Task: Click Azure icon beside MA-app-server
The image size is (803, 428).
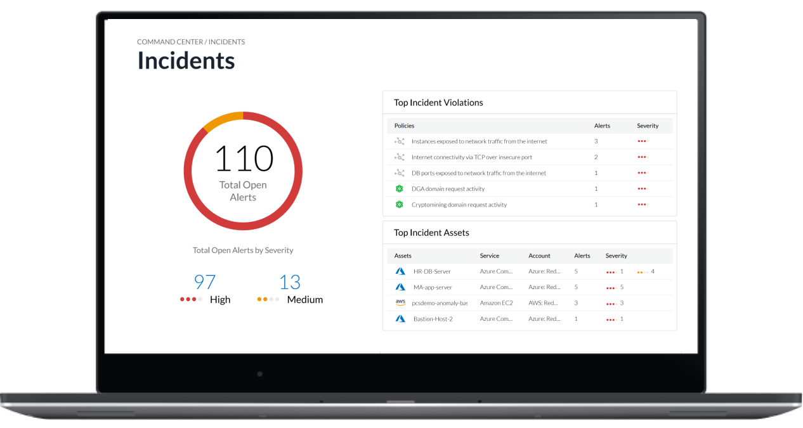Action: pos(400,287)
